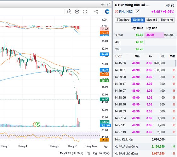Select trade row at 14:30:01
This screenshot has width=177, height=157.
145,70
